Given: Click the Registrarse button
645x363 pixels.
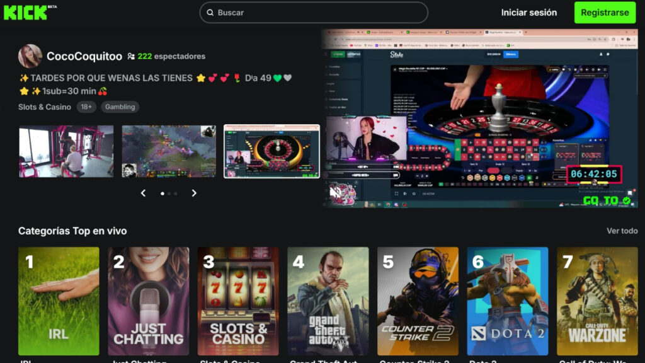Looking at the screenshot, I should tap(605, 13).
